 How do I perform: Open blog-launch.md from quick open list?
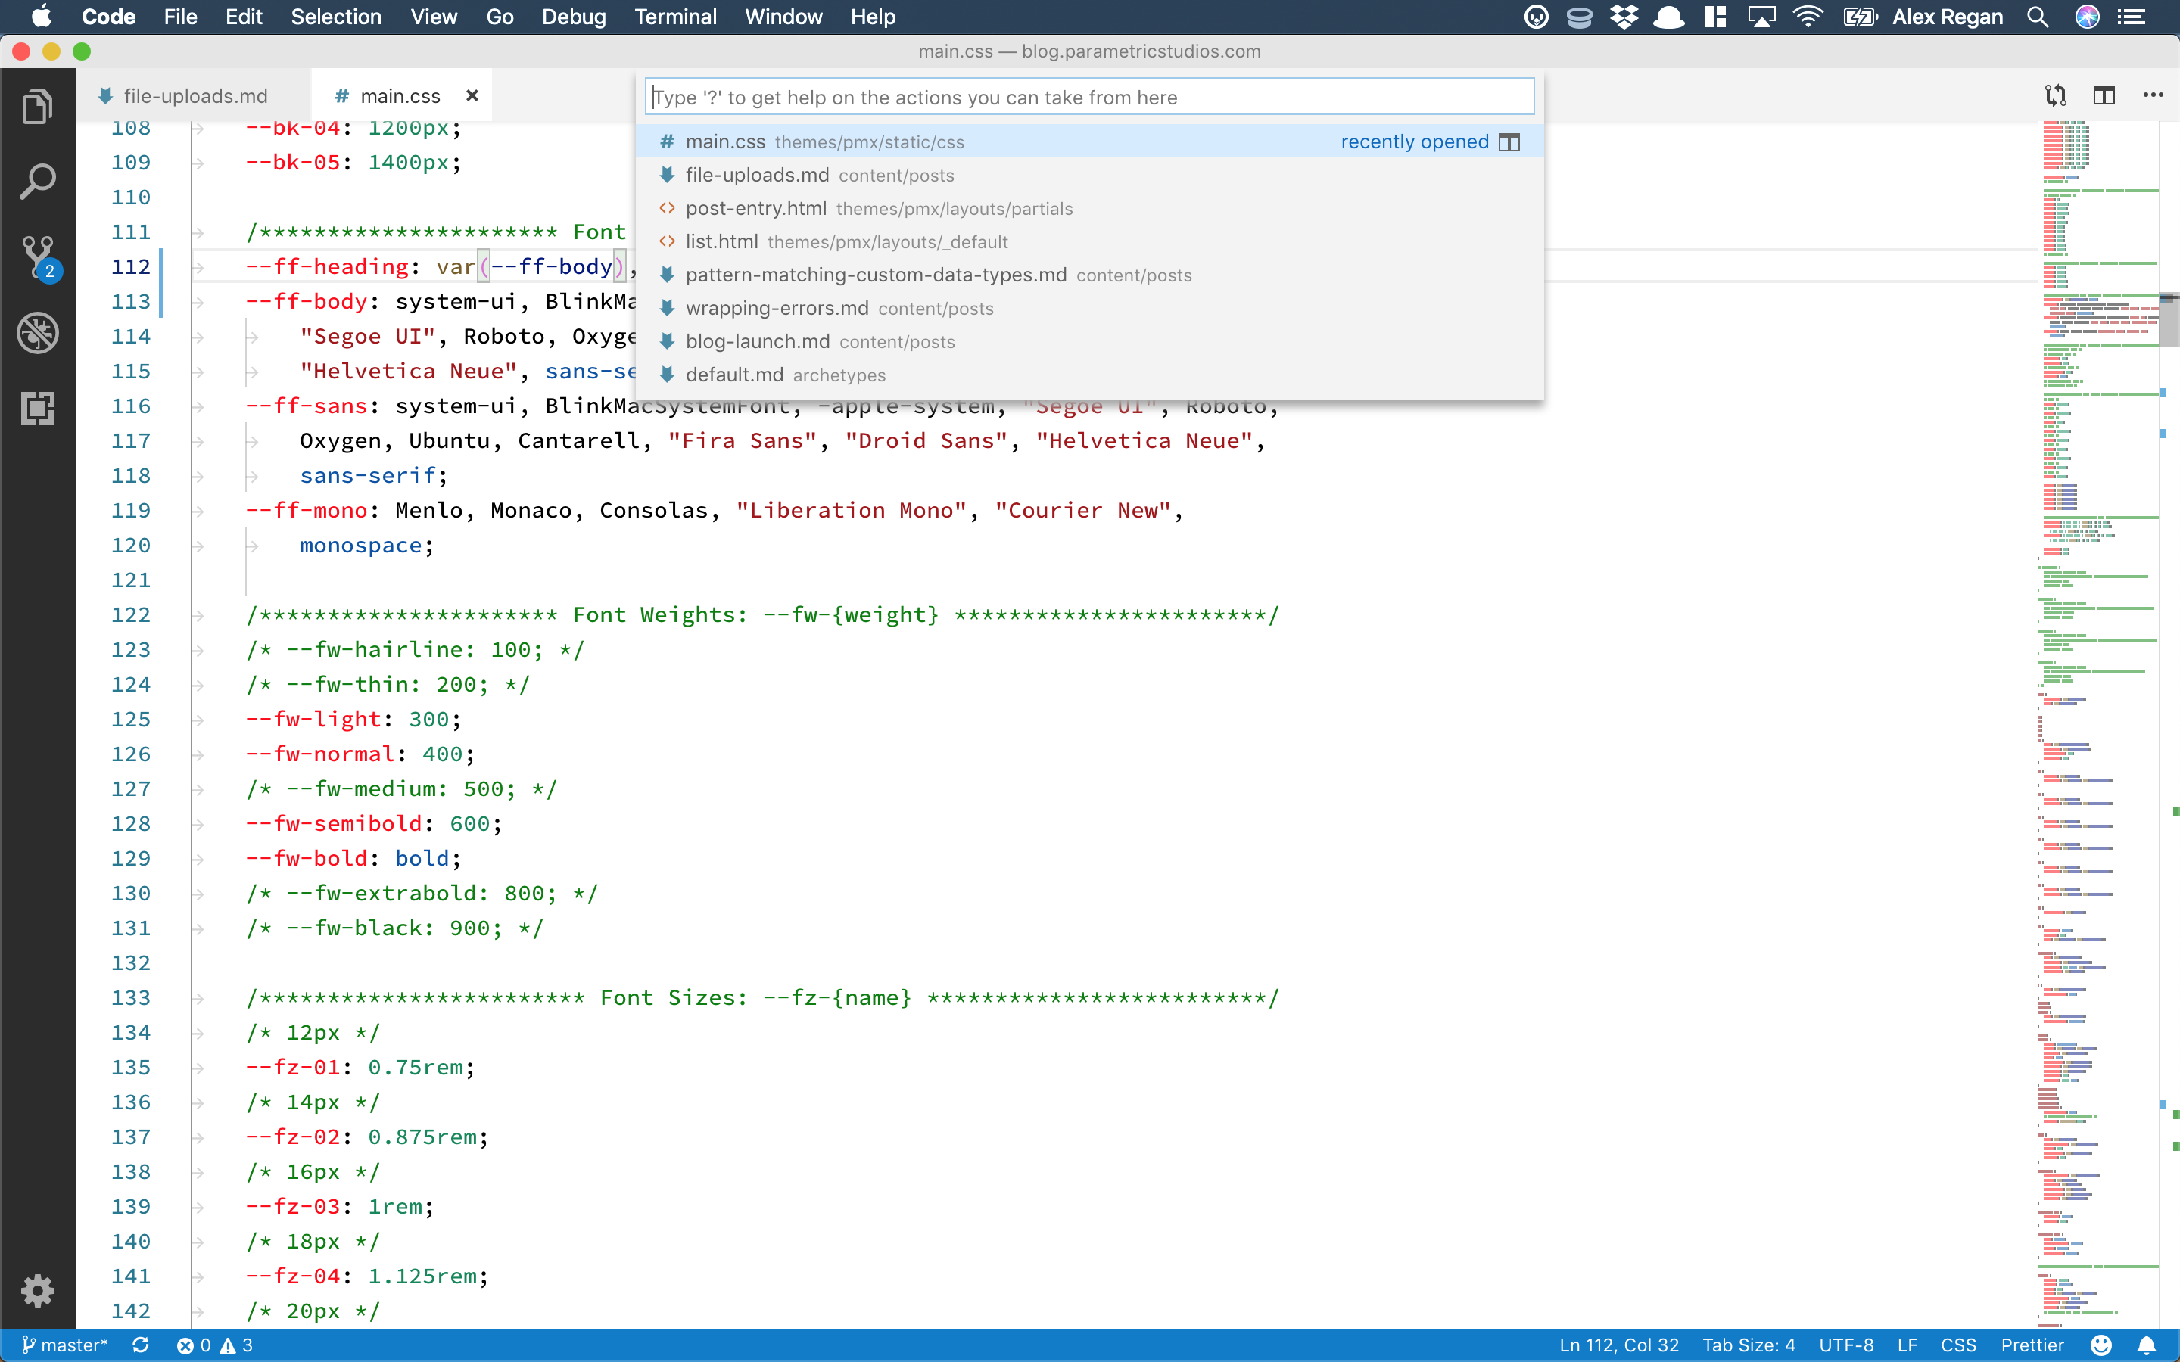point(1089,341)
